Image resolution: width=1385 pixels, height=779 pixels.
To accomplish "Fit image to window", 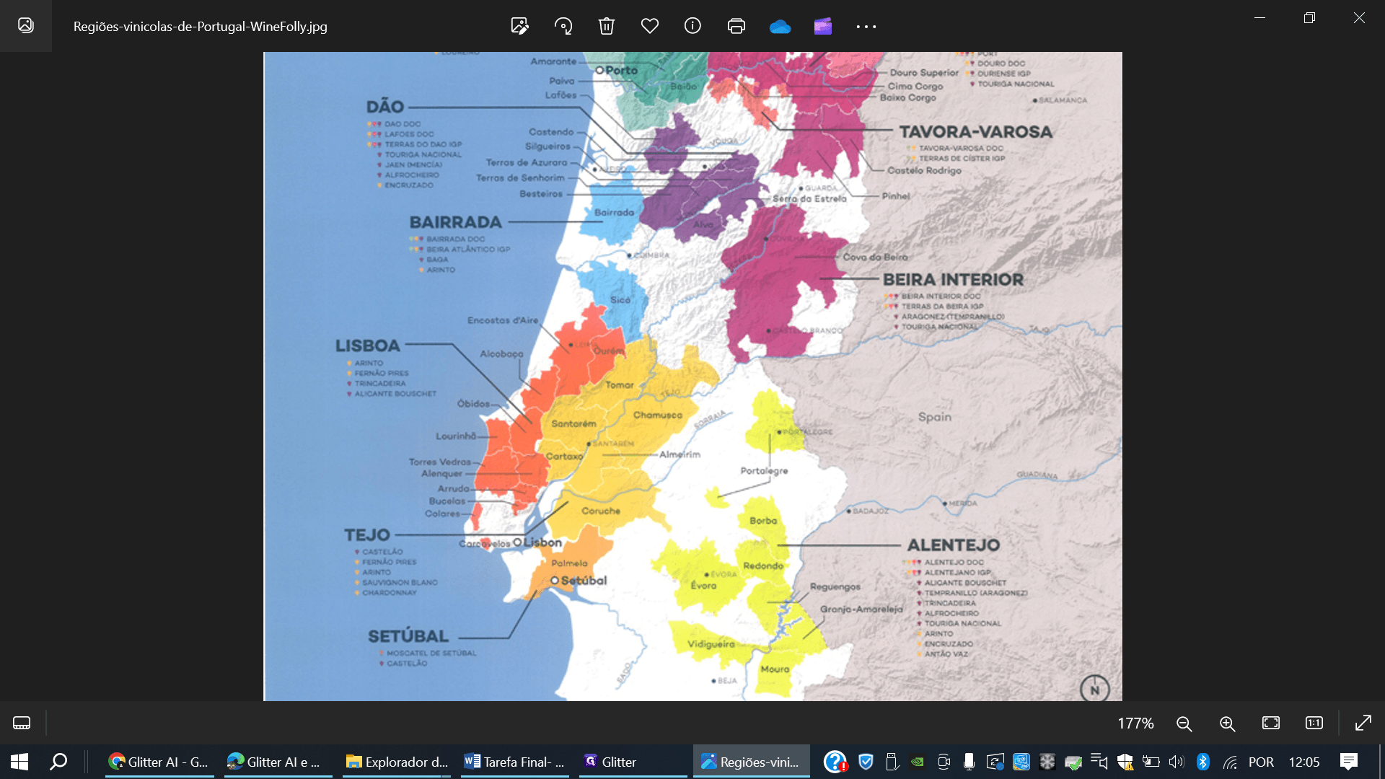I will point(1271,723).
